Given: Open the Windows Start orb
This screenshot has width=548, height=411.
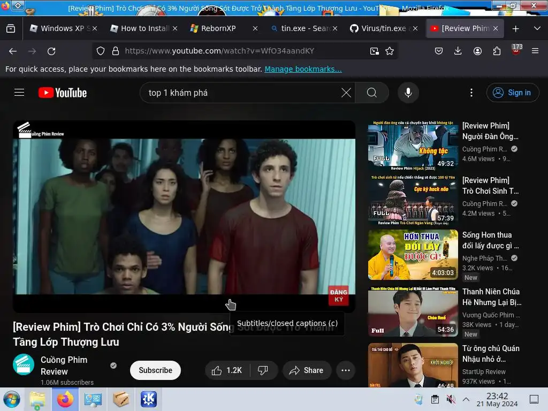Looking at the screenshot, I should tap(12, 399).
